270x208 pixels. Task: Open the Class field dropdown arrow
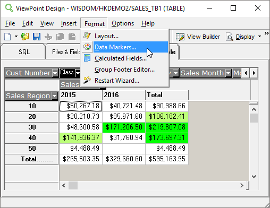pyautogui.click(x=78, y=73)
